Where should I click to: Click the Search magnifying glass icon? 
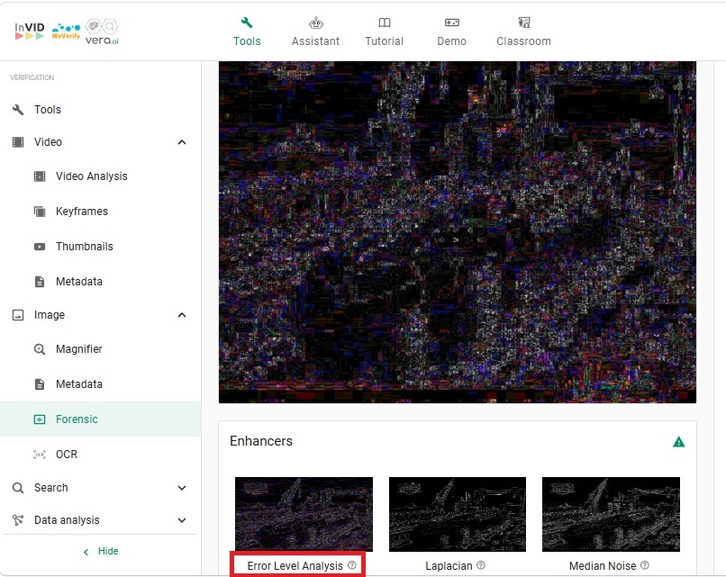(18, 488)
